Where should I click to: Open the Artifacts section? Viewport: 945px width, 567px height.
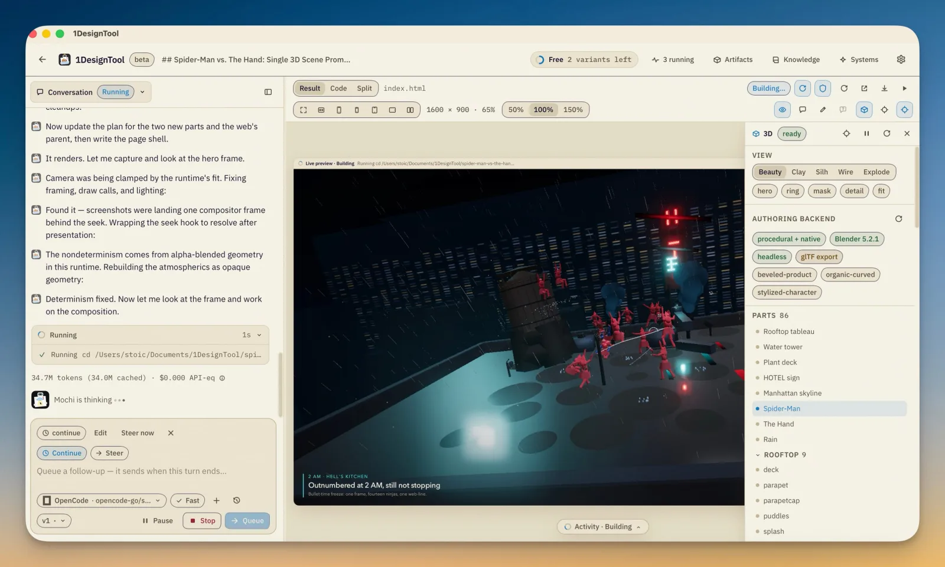click(x=733, y=60)
